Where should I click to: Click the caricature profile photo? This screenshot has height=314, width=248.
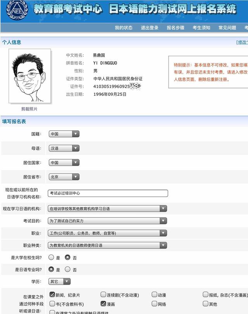(x=30, y=76)
